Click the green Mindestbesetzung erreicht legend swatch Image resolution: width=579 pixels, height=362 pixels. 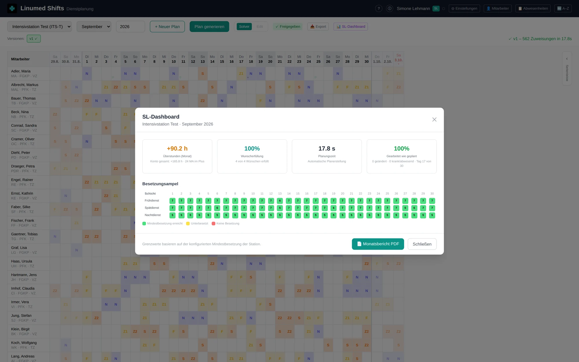pyautogui.click(x=144, y=224)
